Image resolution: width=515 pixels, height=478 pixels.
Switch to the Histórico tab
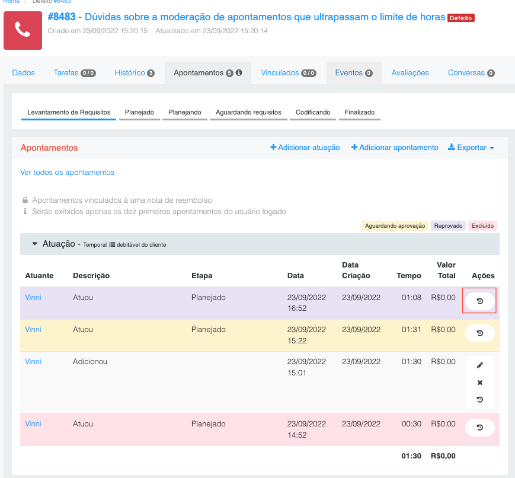(x=135, y=73)
